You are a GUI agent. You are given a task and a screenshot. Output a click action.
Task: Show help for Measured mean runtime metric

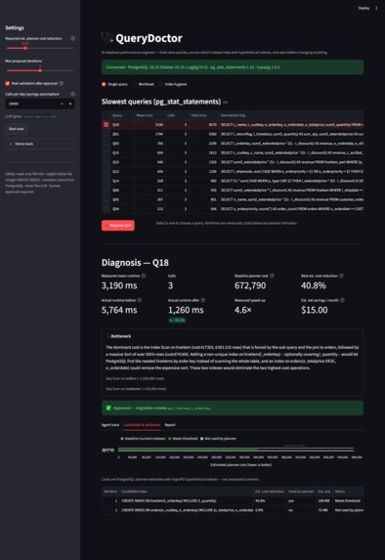(x=144, y=276)
